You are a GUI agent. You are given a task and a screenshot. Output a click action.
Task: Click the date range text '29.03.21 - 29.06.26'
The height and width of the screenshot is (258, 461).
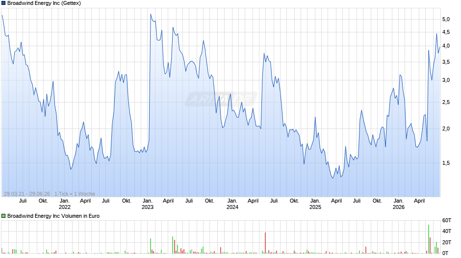coord(27,194)
